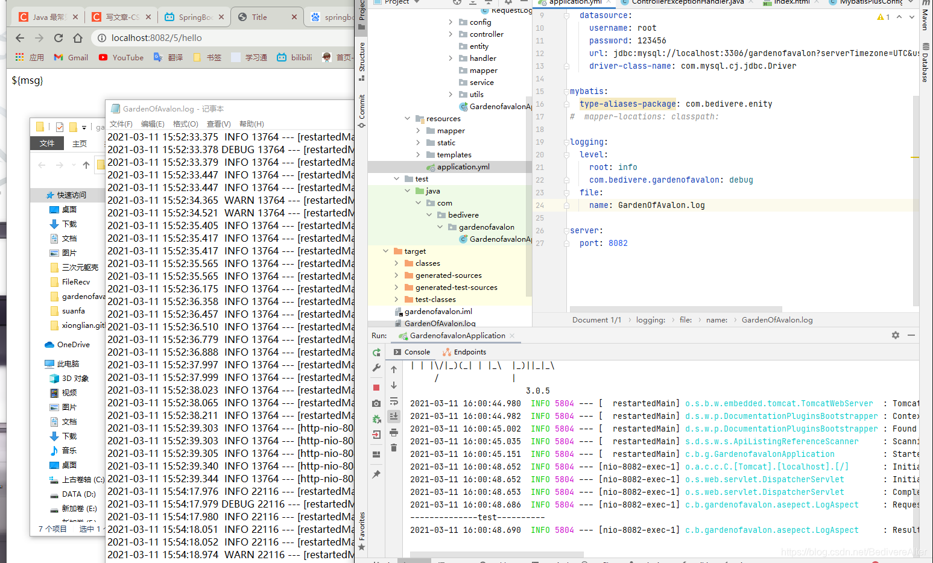
Task: Open the 格式(O) menu in Notepad
Action: point(186,124)
